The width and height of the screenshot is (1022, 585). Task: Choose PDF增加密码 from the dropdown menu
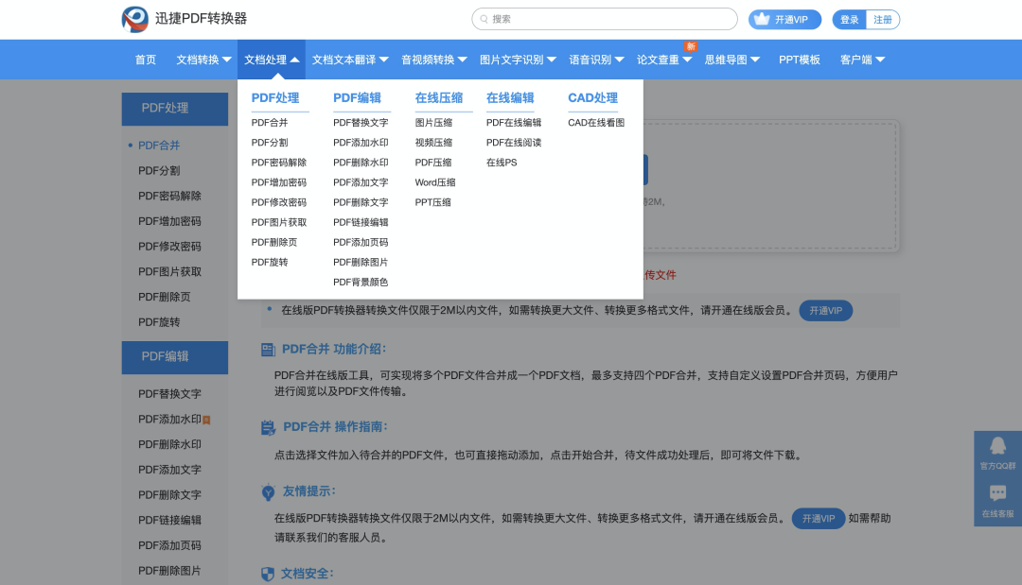[x=279, y=182]
